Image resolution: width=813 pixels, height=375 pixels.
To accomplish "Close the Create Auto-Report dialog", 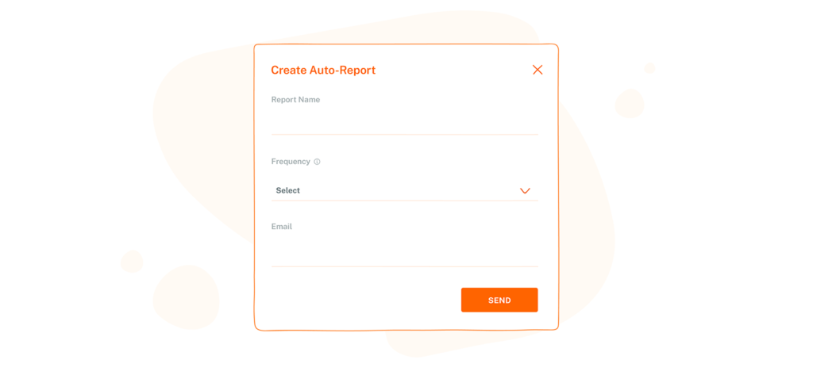I will (x=538, y=70).
